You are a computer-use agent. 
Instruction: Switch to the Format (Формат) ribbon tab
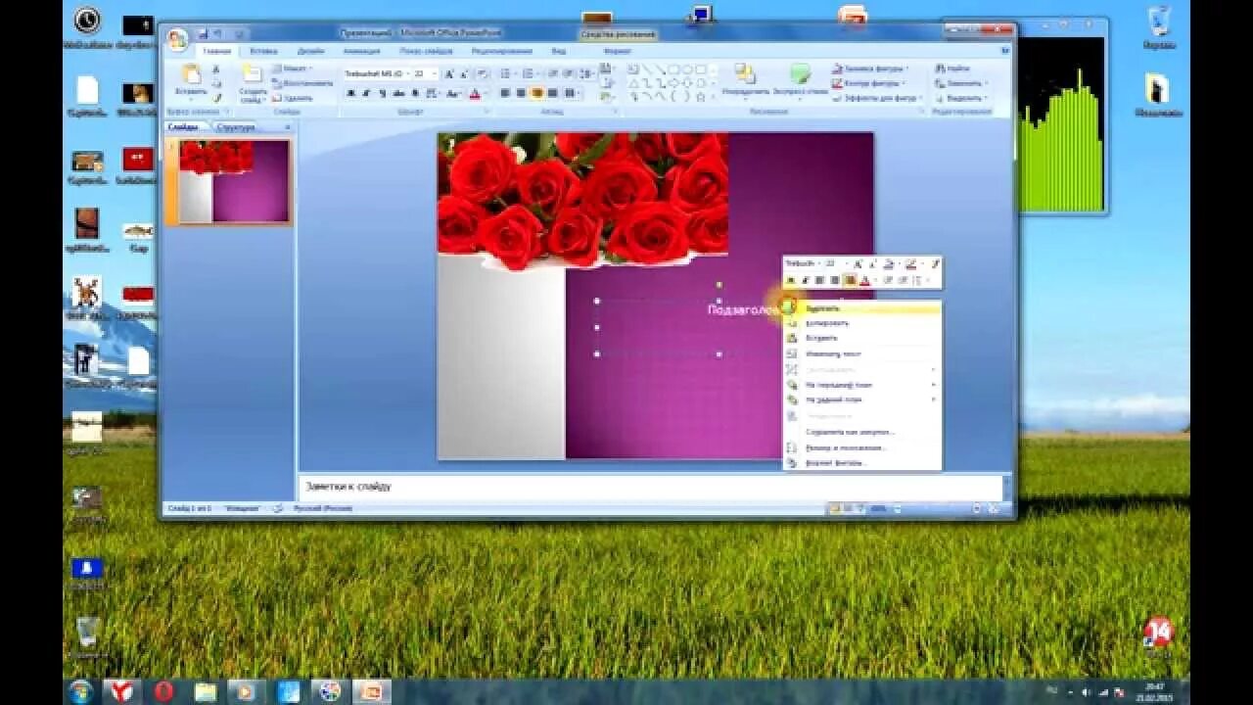tap(617, 51)
